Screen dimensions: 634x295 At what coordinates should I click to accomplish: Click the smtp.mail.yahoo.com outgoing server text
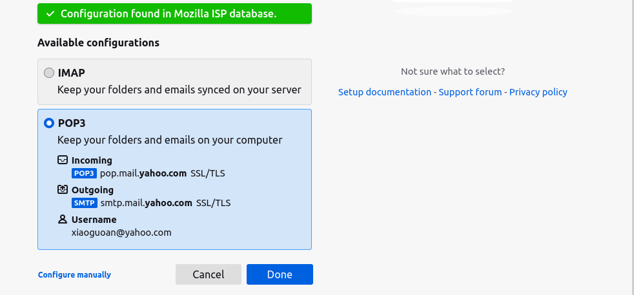(x=147, y=203)
